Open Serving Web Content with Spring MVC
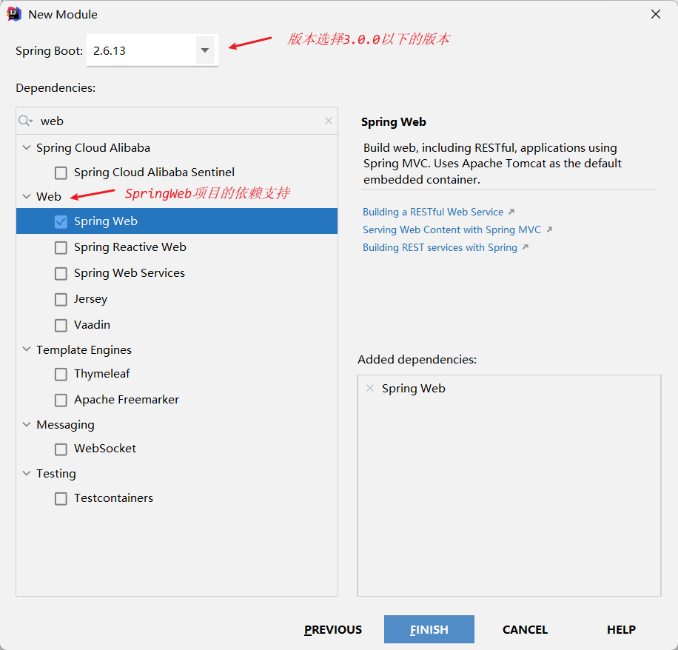 [452, 229]
